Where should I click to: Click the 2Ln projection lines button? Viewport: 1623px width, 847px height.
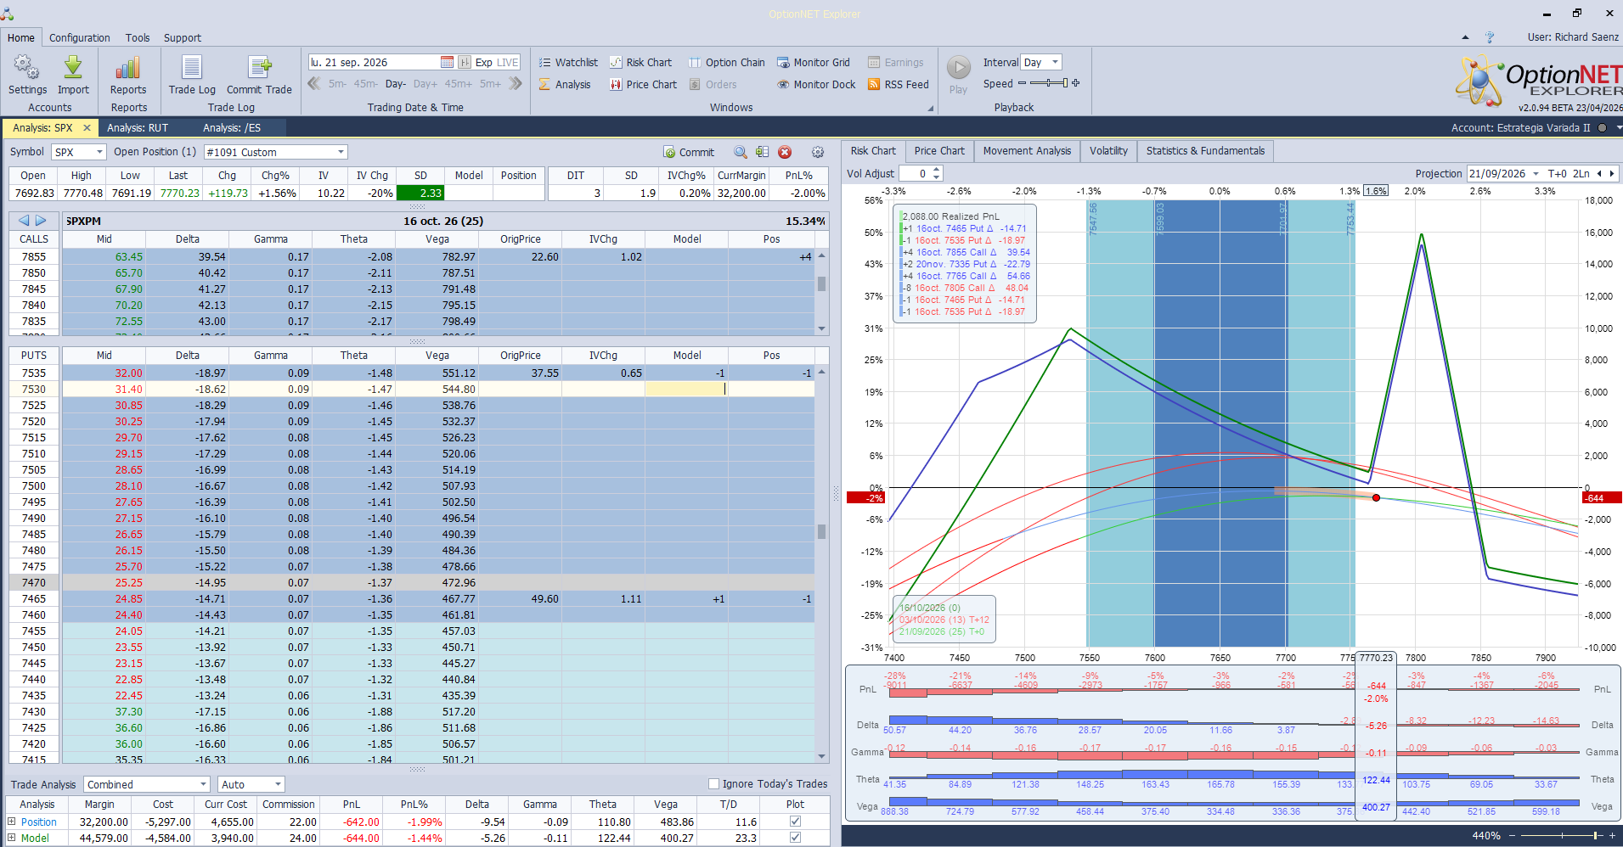point(1581,173)
